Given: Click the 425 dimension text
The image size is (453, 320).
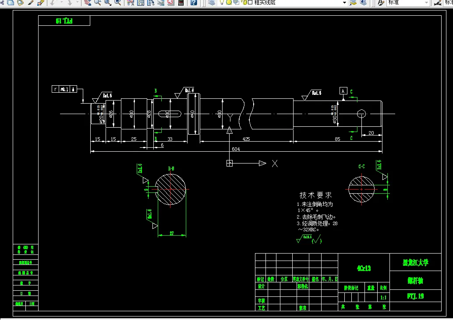Looking at the screenshot, I should 246,139.
